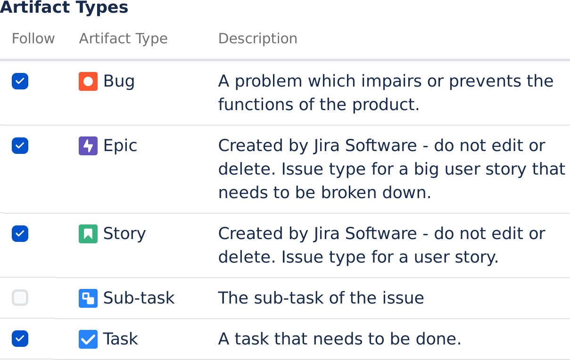
Task: Uncheck the Follow checkbox for Bug
Action: [x=20, y=81]
